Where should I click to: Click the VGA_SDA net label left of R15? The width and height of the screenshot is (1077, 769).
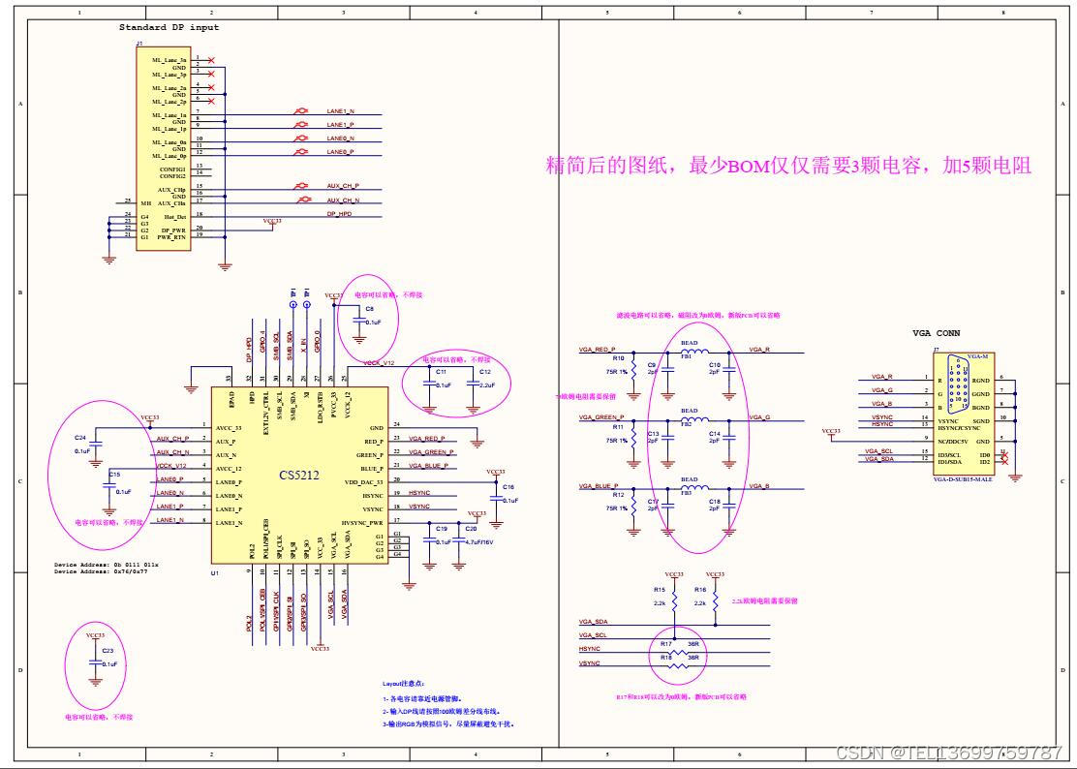[593, 622]
